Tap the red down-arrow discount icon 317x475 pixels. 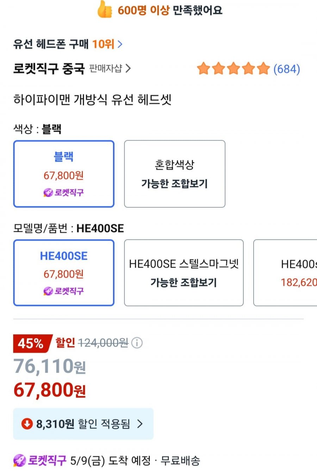tap(27, 424)
